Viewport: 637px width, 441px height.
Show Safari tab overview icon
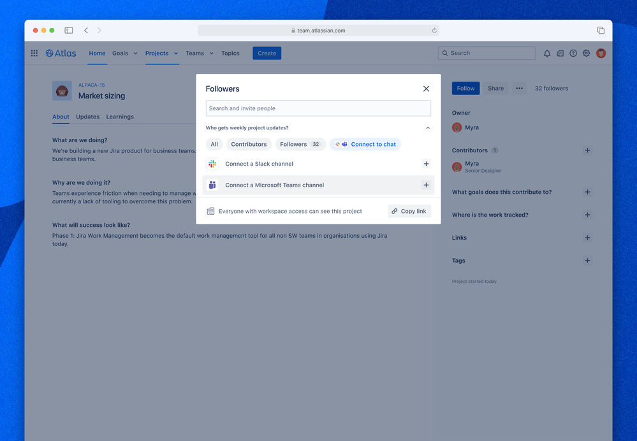pyautogui.click(x=601, y=31)
